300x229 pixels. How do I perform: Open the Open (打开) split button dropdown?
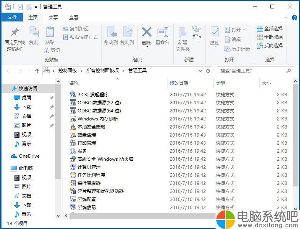(244, 30)
